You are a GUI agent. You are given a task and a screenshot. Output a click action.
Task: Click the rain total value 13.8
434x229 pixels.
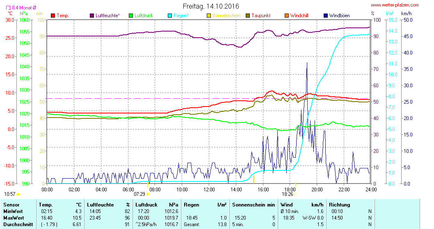click(222, 224)
